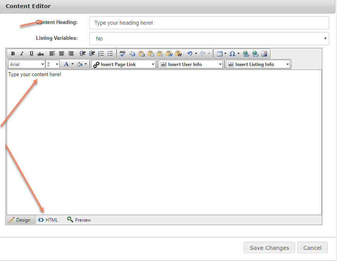Open the Insert Page Link dropdown

[123, 64]
